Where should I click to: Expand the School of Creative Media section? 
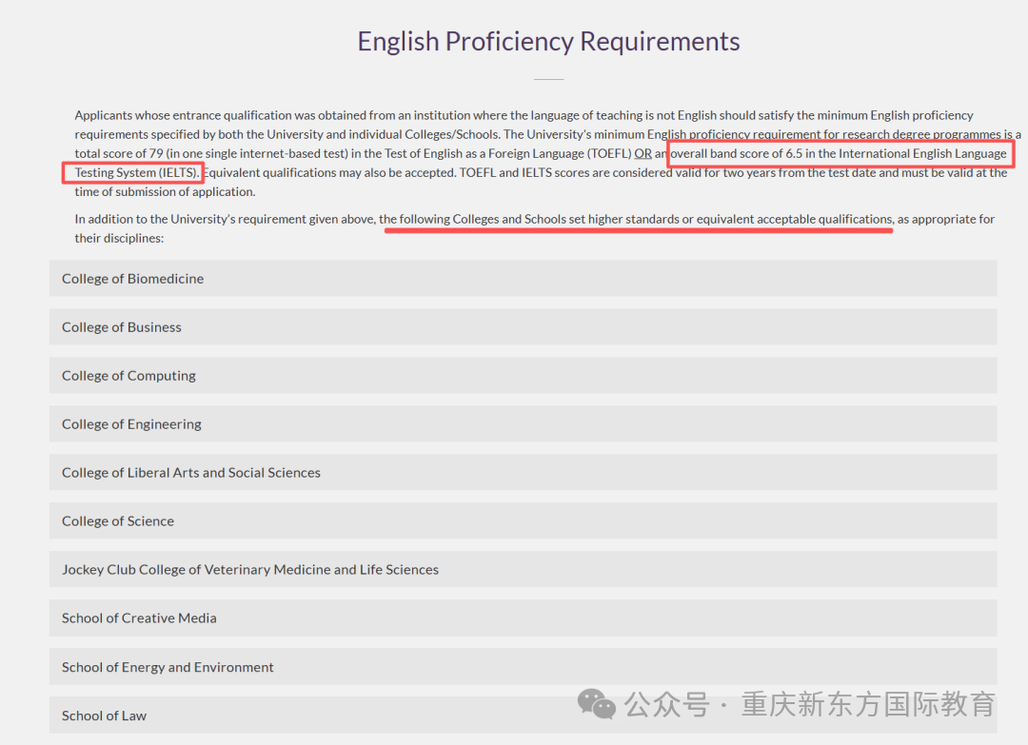coord(524,618)
